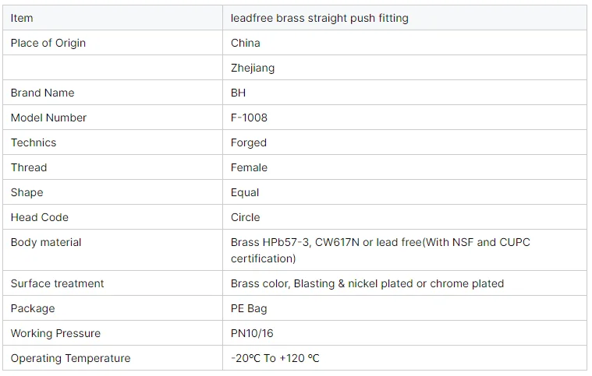Select the 'China' value cell
This screenshot has height=376, width=592.
[246, 43]
